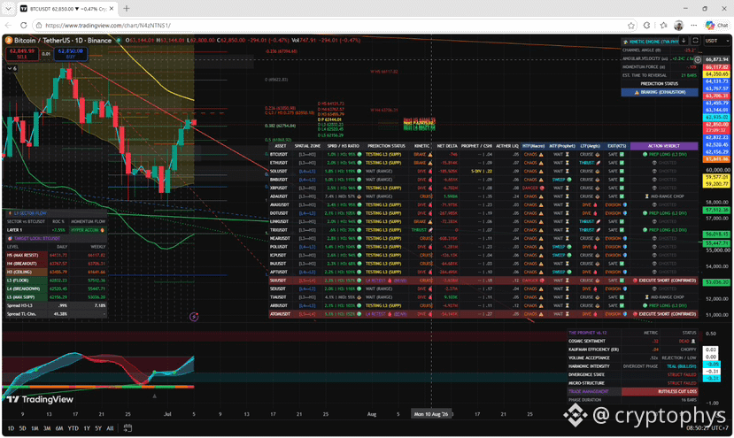Select the 1D time range
Screen dimensions: 734x438
11,428
